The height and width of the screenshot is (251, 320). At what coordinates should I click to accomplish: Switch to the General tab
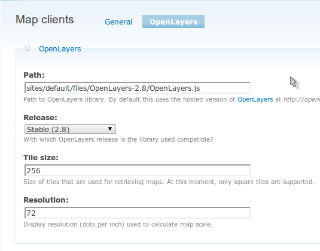[118, 22]
